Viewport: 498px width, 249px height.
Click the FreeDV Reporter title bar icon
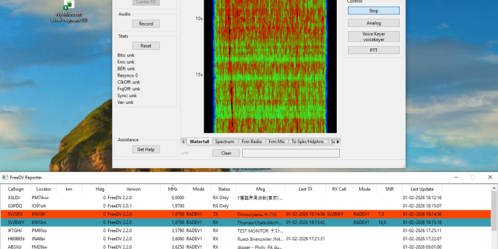click(x=5, y=177)
